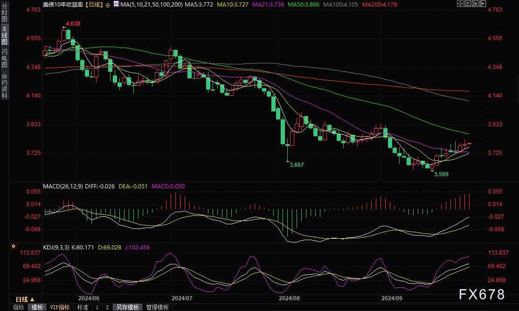The width and height of the screenshot is (519, 311).
Task: Click the MA100:4.105 legend value
Action: (340, 5)
